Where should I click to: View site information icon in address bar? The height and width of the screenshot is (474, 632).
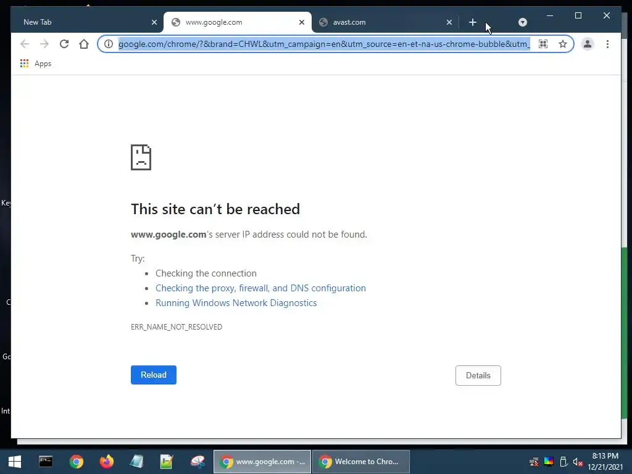click(x=109, y=44)
